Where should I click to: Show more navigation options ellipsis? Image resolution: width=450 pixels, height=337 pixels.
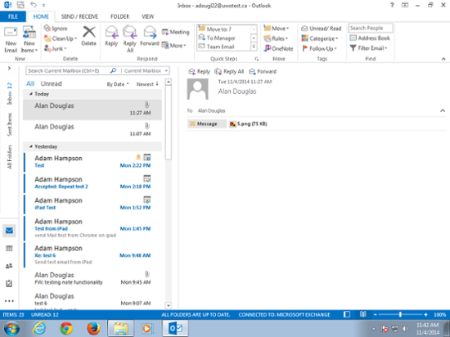9,301
